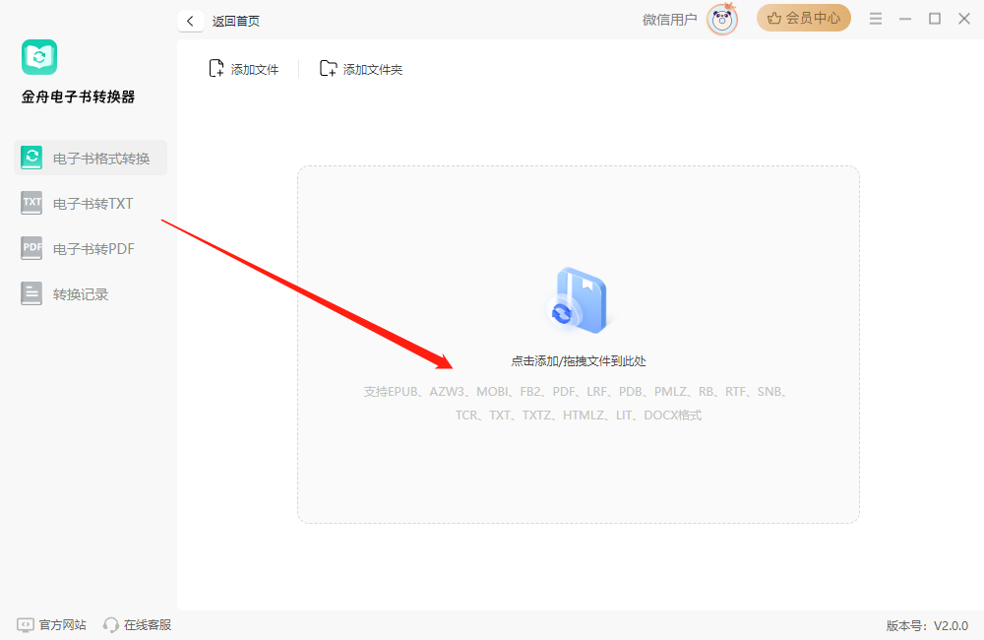Click the green convert icon beside 电子书格式转换
Screen dimensions: 984x640
31,157
